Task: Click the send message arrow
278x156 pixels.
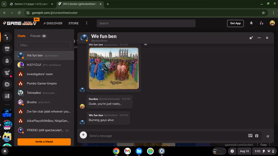Action: (267, 136)
